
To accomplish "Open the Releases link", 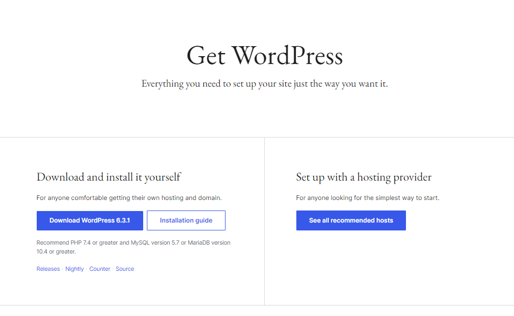I will click(48, 269).
